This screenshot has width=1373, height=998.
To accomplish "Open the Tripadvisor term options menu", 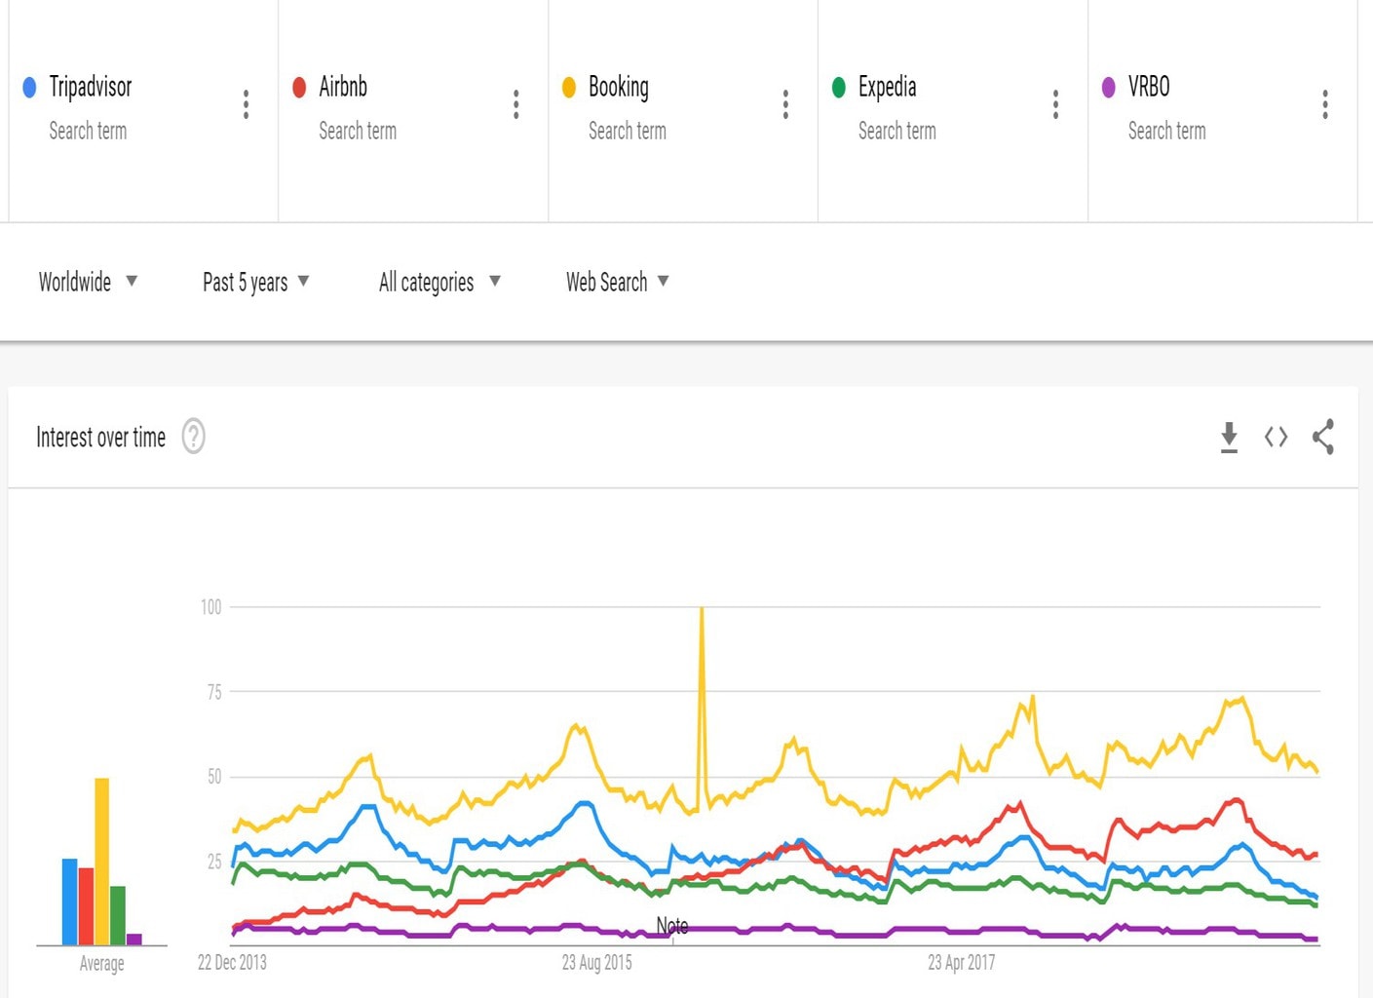I will pos(246,104).
